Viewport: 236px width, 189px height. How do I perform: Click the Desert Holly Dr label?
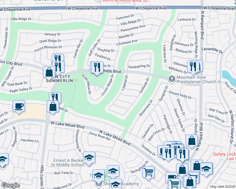180,94
